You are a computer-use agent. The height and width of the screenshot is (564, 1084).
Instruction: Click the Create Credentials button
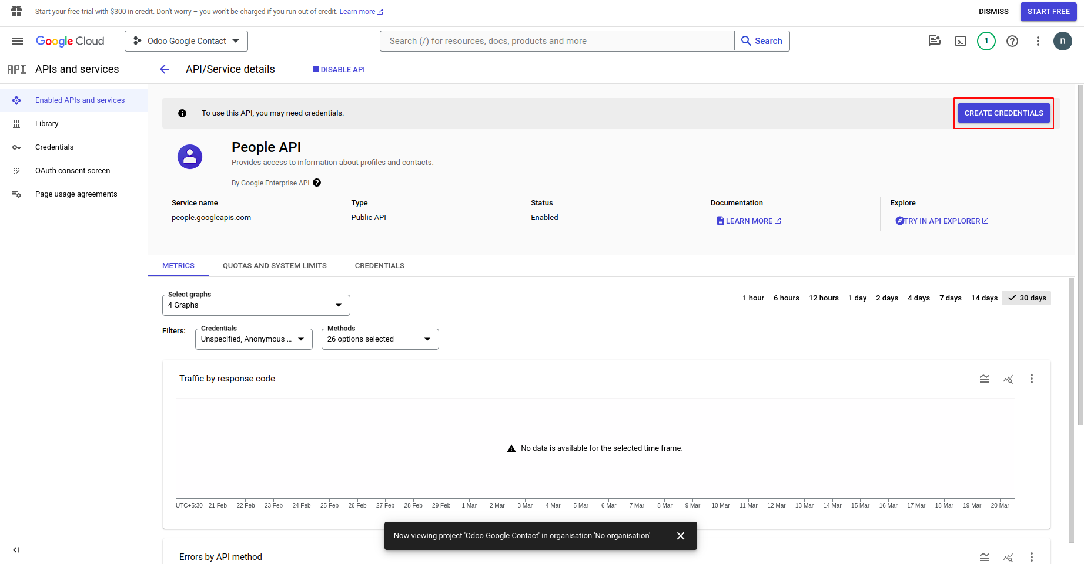(1003, 113)
